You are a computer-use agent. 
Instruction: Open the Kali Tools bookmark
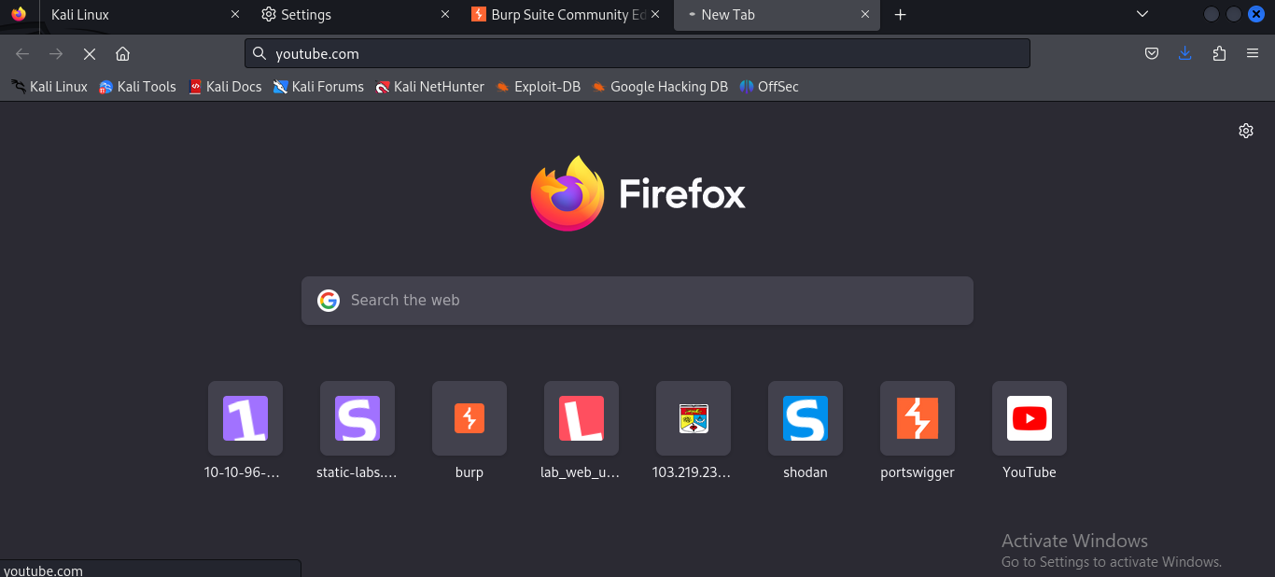tap(137, 87)
